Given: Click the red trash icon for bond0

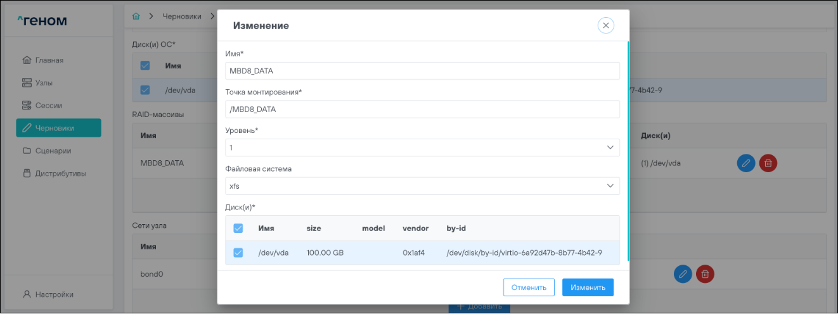Looking at the screenshot, I should (x=705, y=274).
